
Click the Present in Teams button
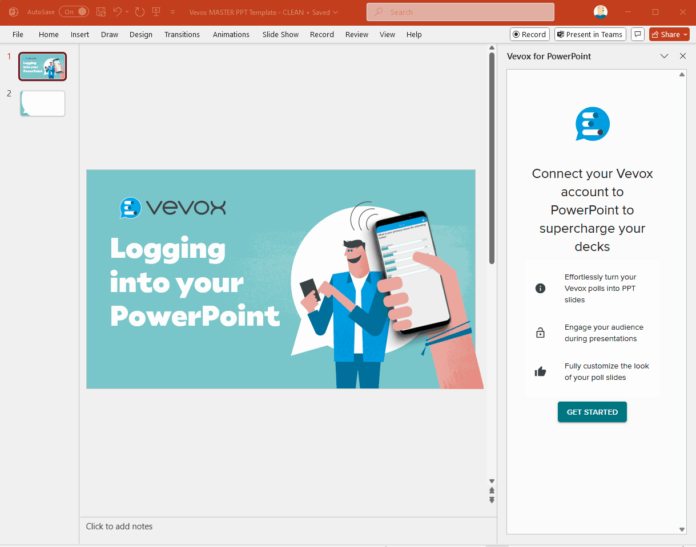pos(590,34)
